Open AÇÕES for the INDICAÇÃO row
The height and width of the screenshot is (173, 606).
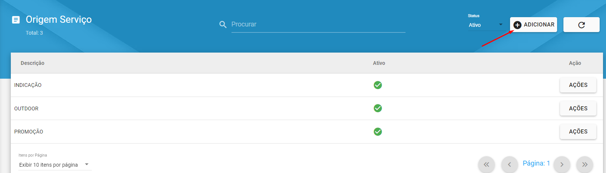click(x=578, y=85)
